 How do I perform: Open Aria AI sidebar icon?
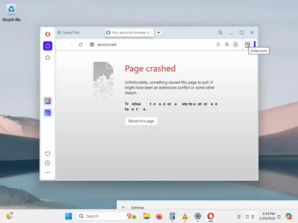click(x=48, y=101)
